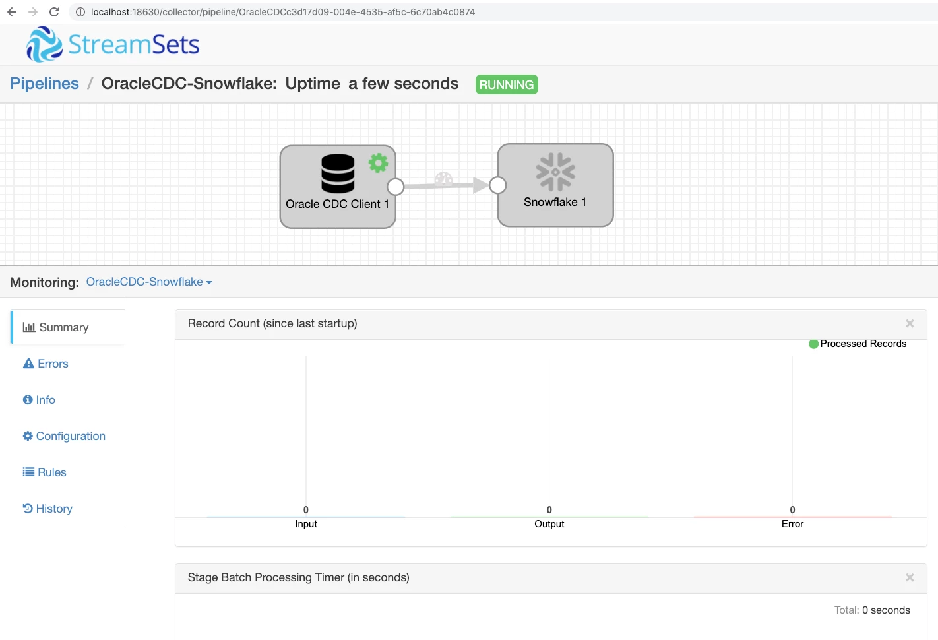Click the Input label on the chart
Screen dimensions: 938x640
(x=306, y=524)
